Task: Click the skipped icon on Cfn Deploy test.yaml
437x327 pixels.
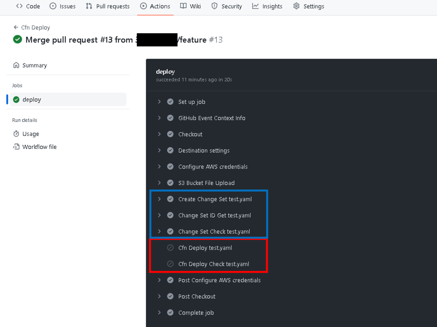Action: coord(170,248)
